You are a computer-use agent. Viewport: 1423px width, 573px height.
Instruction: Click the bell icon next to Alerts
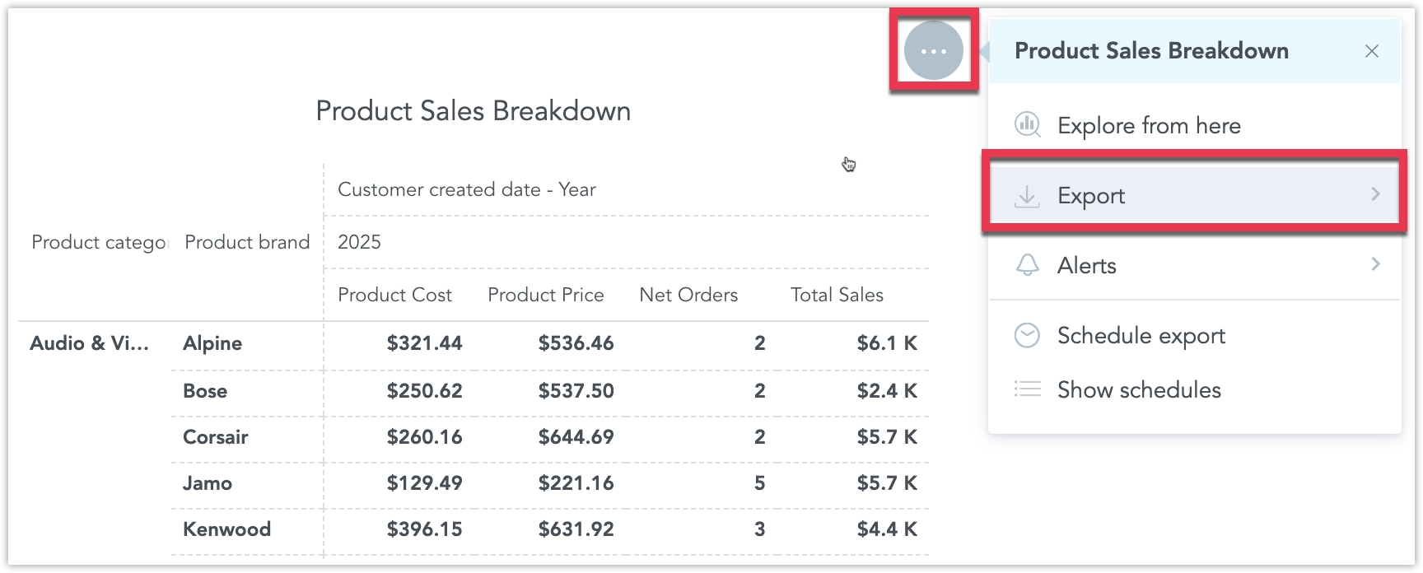tap(1027, 265)
